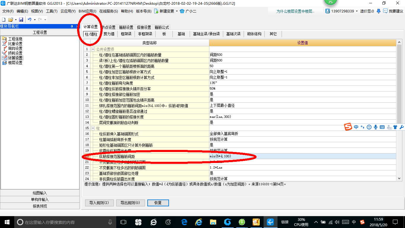Click Sogou input method S icon
Screen dimensions: 405x228
point(348,127)
